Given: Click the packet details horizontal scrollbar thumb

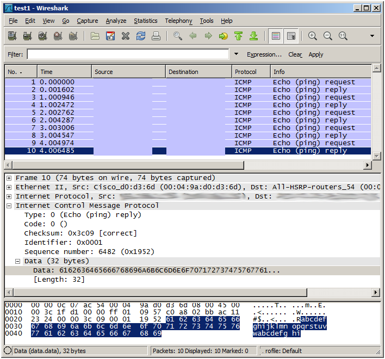Looking at the screenshot, I should [x=160, y=292].
